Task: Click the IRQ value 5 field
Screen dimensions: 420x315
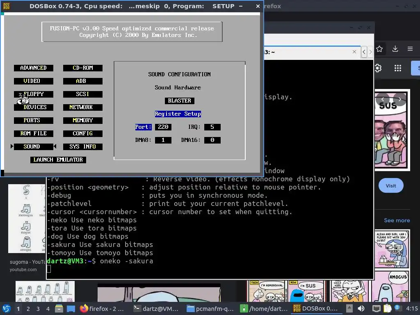Action: click(212, 127)
